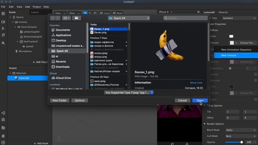
Task: Open the Add menu
Action: [27, 7]
